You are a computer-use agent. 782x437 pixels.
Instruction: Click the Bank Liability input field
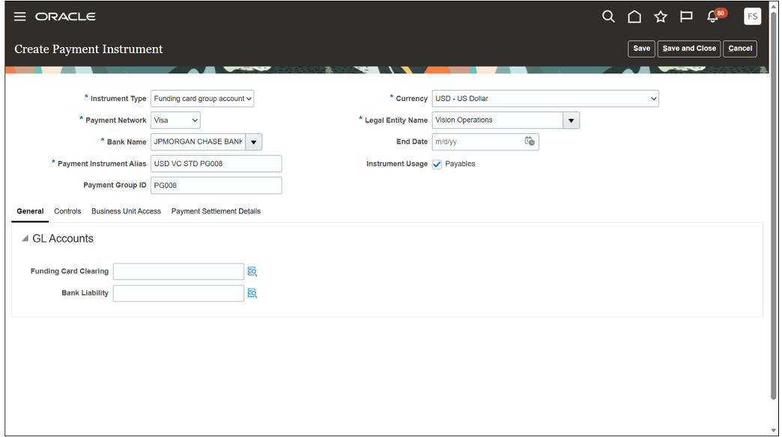[178, 293]
